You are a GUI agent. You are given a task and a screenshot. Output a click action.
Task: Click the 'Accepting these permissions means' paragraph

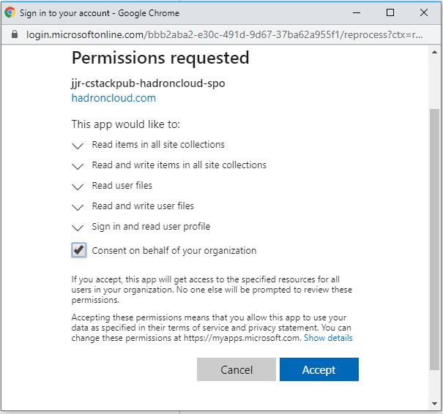[212, 328]
